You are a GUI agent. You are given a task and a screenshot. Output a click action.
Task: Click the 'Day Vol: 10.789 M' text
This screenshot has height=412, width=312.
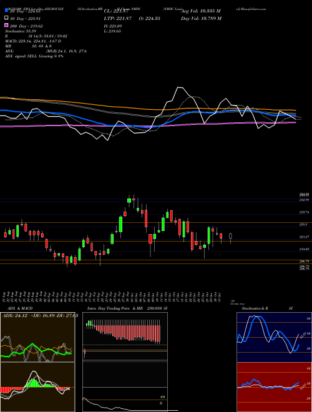201,19
